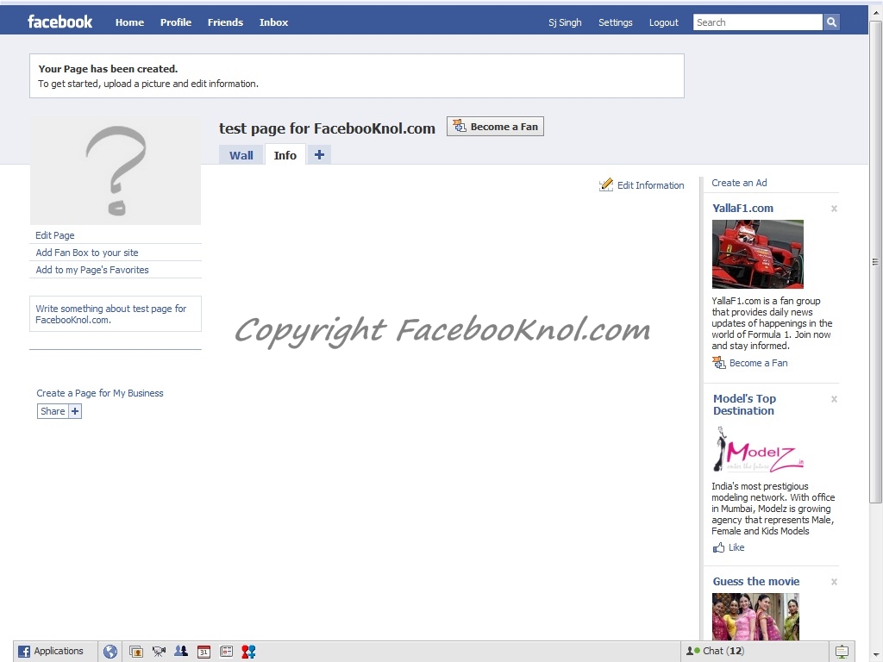Open Model's Top Destination ad title
Viewport: 883px width, 662px height.
(744, 405)
